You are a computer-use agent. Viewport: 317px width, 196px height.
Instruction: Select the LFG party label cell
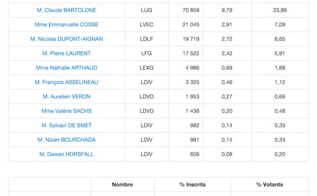coord(146,53)
